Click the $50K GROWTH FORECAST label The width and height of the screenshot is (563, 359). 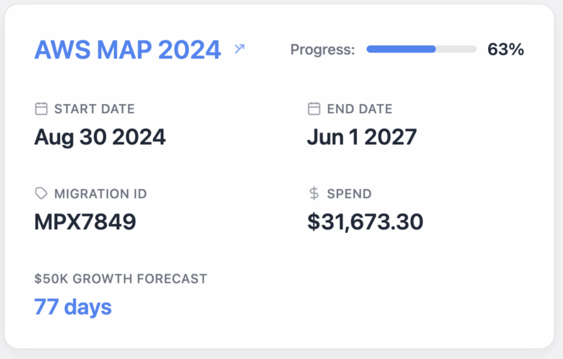tap(120, 279)
